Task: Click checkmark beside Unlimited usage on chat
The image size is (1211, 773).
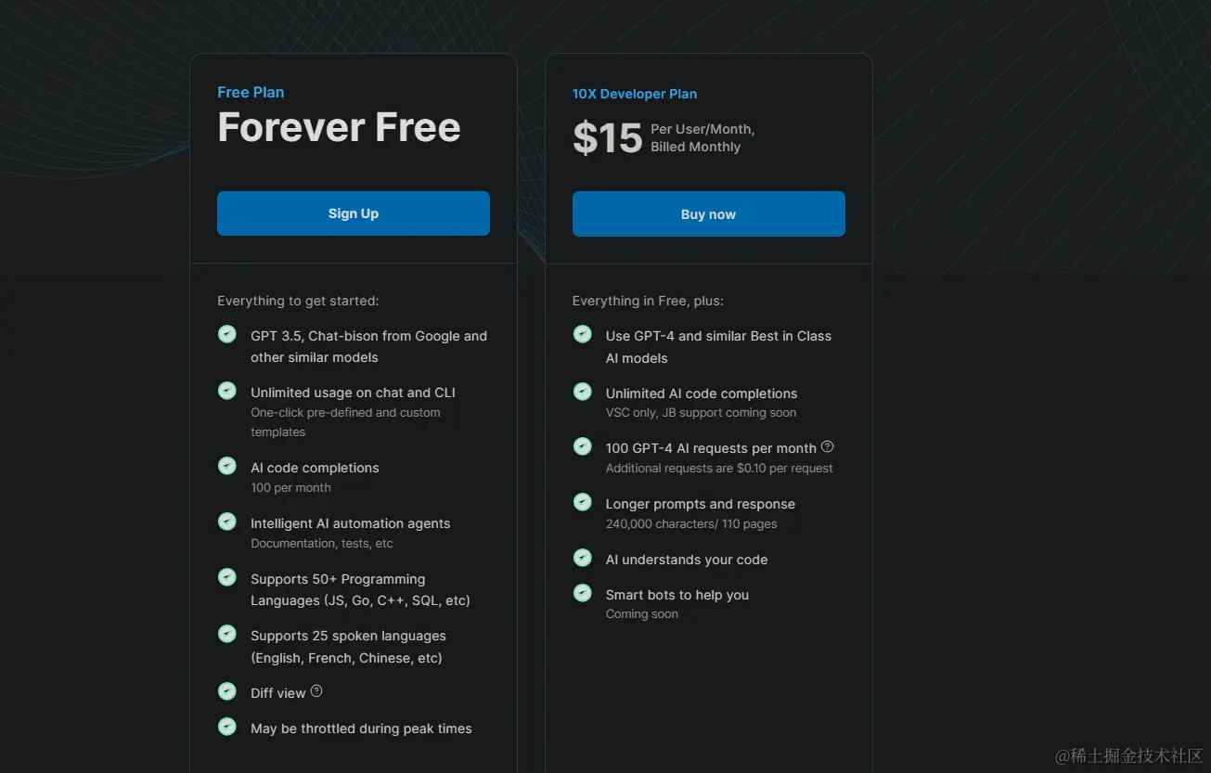Action: 227,391
